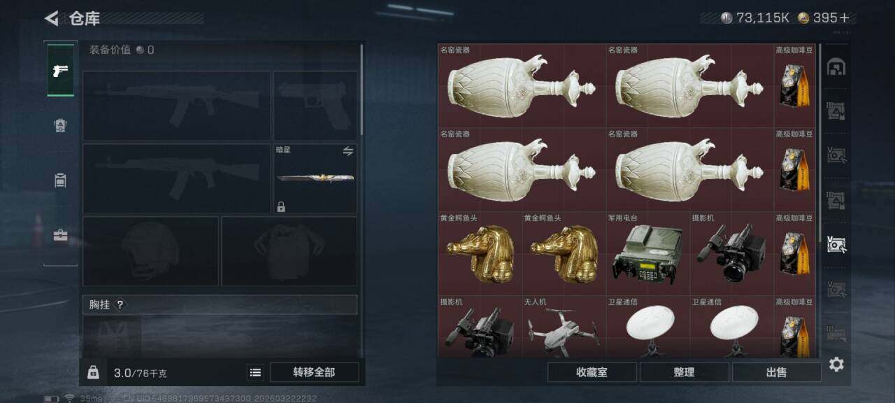The width and height of the screenshot is (895, 403).
Task: Open the settings gear icon
Action: click(836, 364)
